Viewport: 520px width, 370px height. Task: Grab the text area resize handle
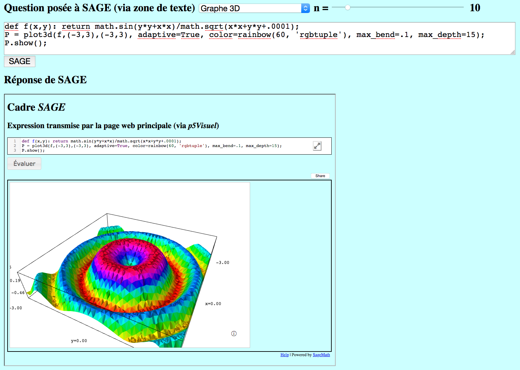[513, 52]
